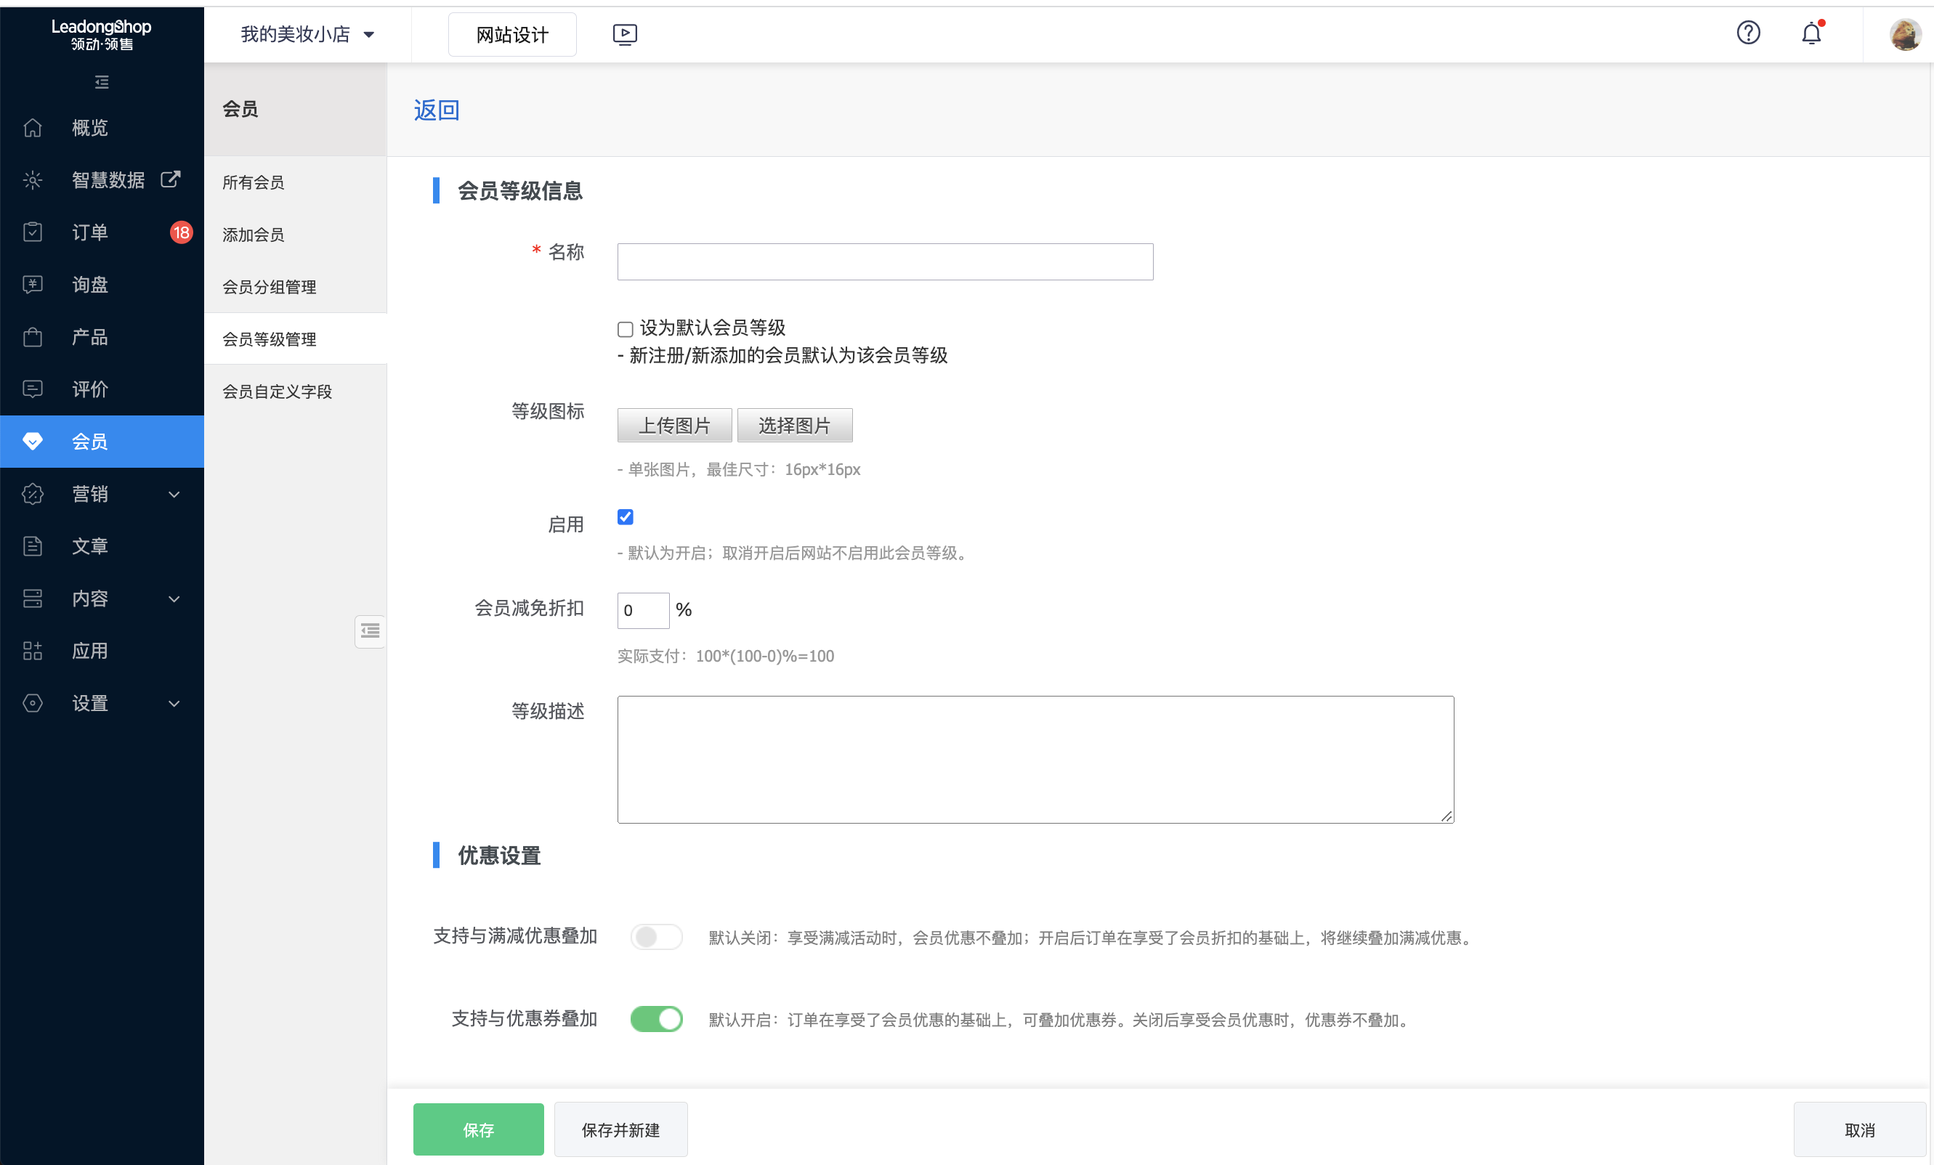The width and height of the screenshot is (1934, 1165).
Task: Turn off 支持与优惠券叠加 switch
Action: [656, 1019]
